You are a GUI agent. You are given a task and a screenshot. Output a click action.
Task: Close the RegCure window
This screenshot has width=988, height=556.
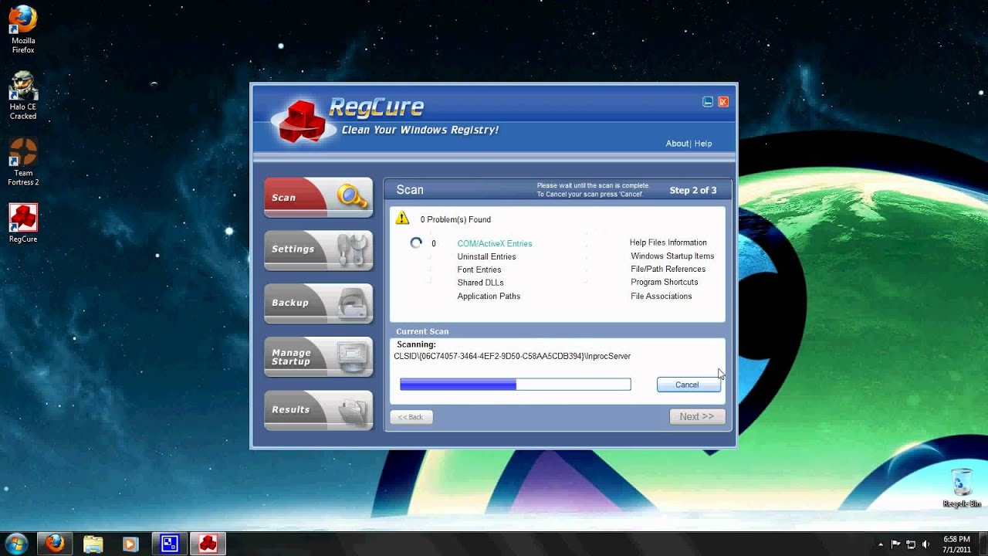pos(723,102)
